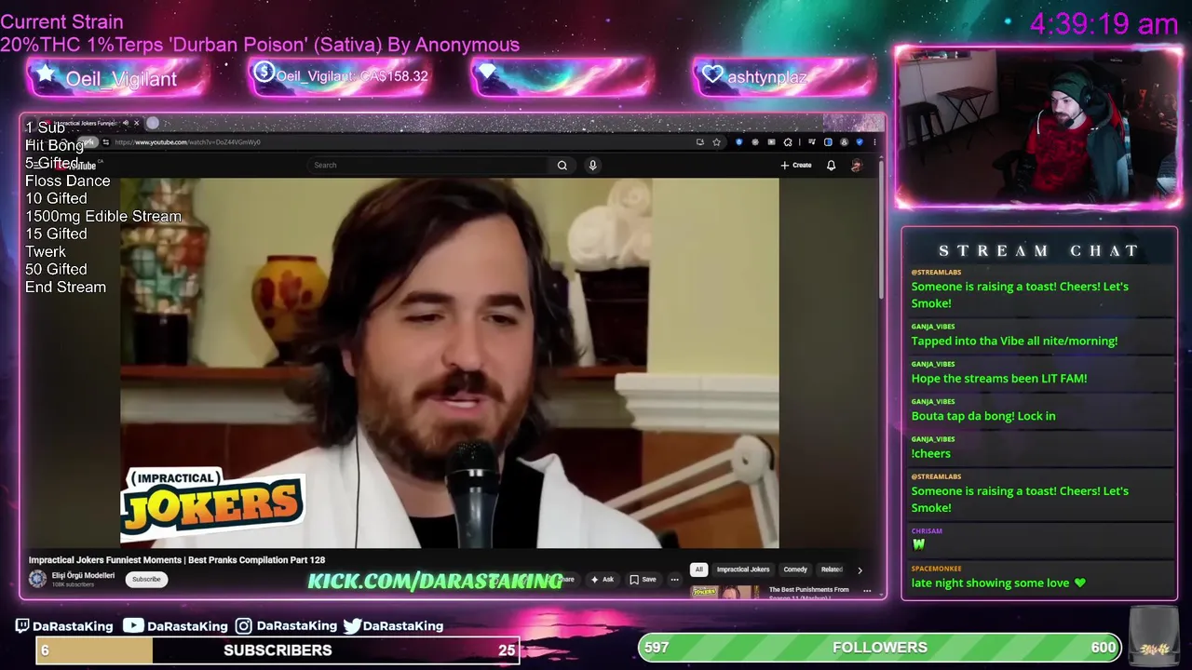This screenshot has width=1192, height=670.
Task: Bookmark this page with star icon
Action: [x=716, y=142]
